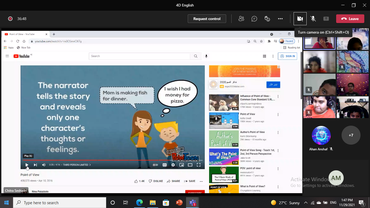
Task: Open the Point of View Song thumbnail
Action: pos(224,157)
